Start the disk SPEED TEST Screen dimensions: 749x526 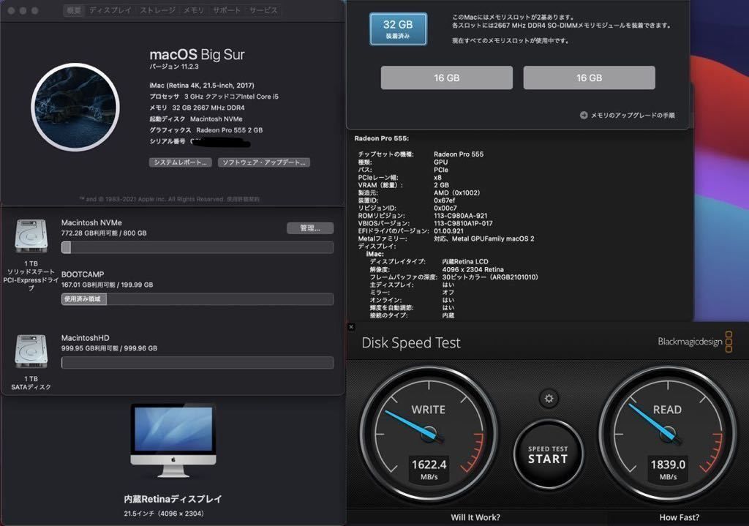point(548,454)
